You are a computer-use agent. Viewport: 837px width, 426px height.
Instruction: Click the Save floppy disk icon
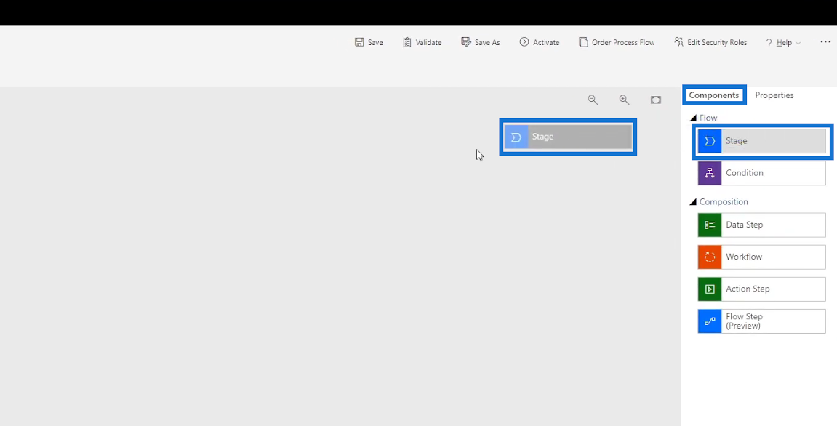359,42
